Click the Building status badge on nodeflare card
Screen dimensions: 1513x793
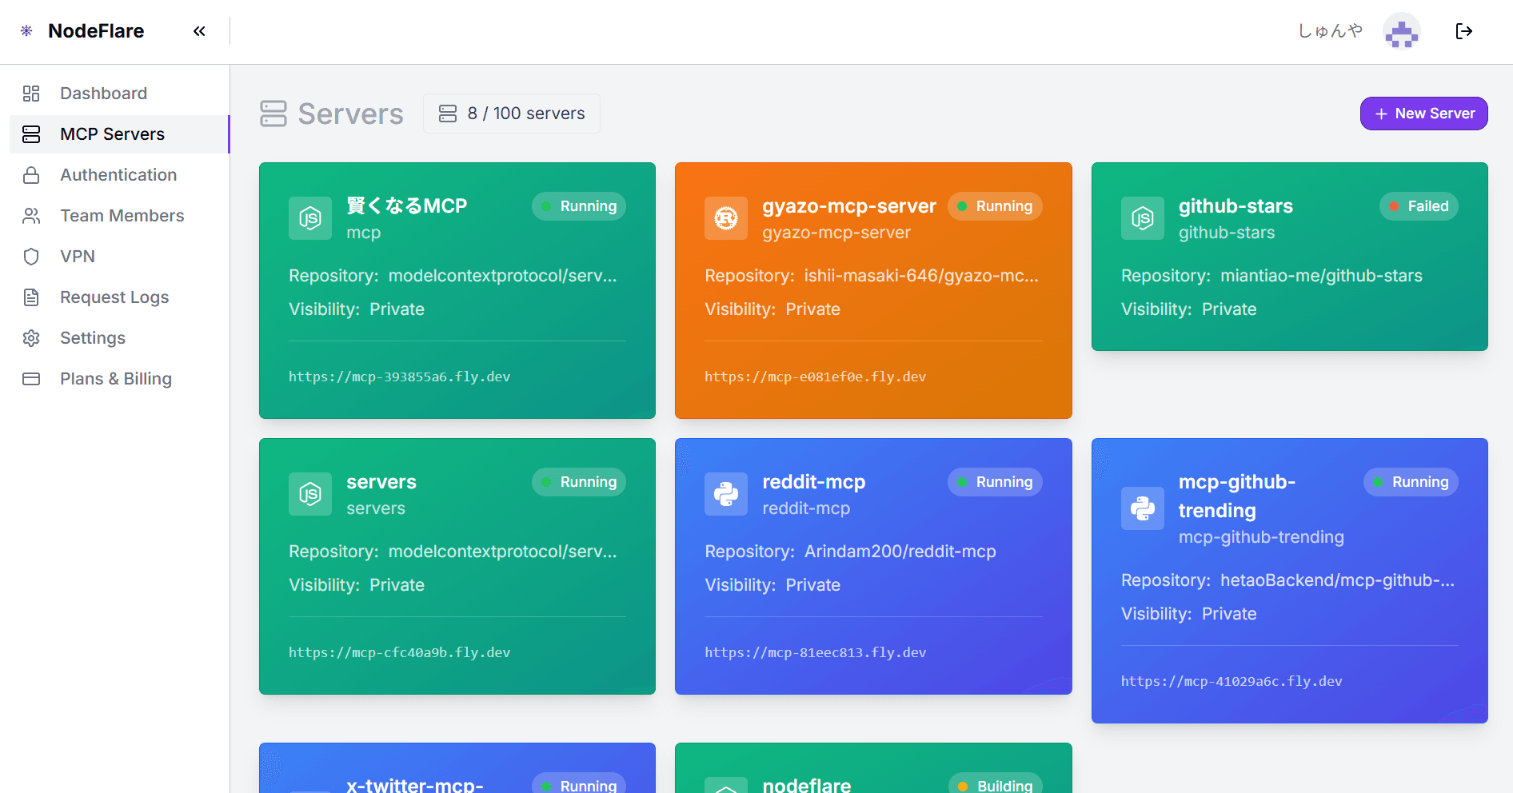tap(995, 784)
